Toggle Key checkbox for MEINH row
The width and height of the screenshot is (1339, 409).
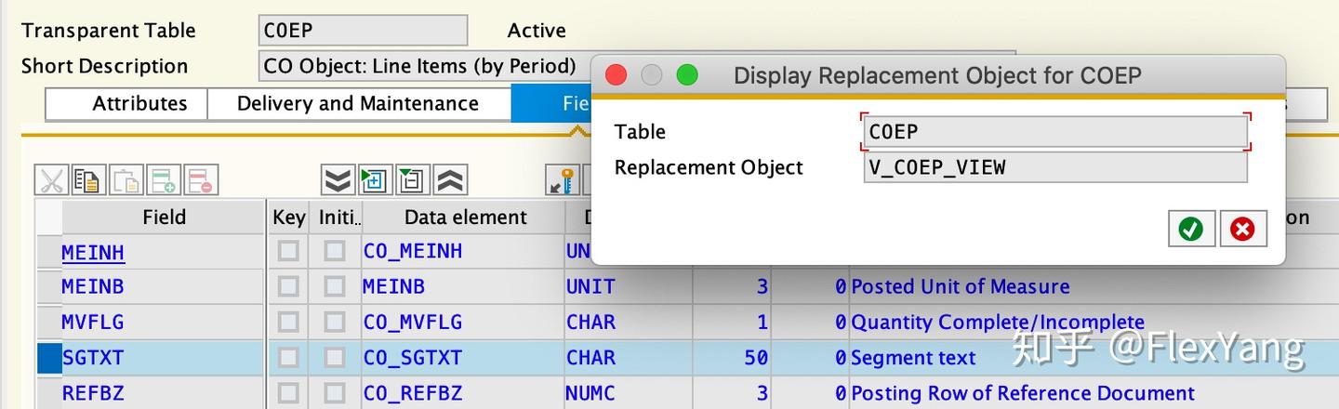288,252
